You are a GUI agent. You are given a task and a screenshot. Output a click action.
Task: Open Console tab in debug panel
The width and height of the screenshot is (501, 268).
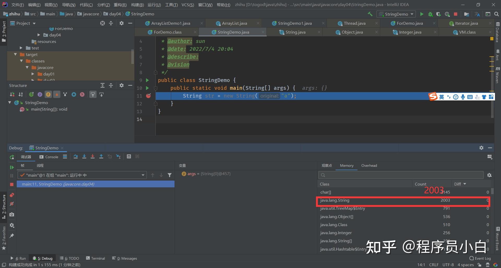[49, 157]
